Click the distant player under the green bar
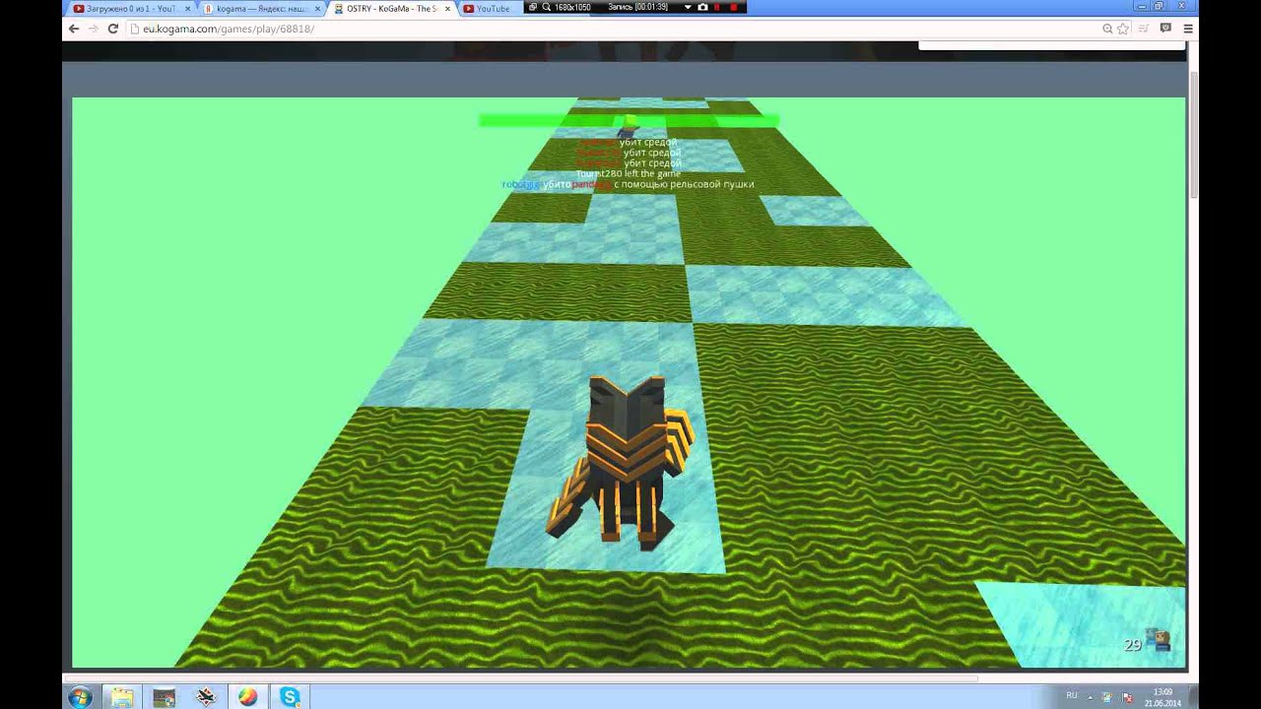This screenshot has height=709, width=1261. tap(628, 129)
